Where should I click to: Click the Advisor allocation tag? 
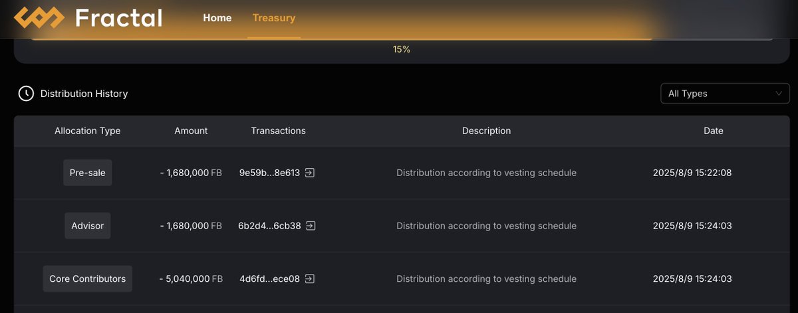88,226
